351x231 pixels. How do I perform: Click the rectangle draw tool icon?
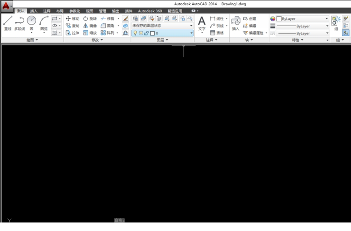tap(55, 18)
